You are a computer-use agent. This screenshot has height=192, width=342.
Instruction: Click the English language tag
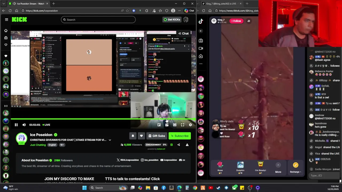coord(52,145)
